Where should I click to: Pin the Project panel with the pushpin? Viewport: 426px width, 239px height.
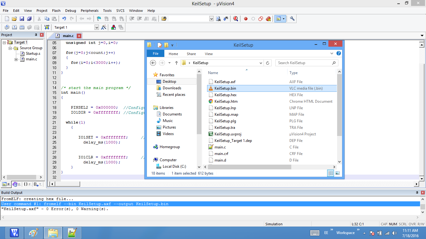[x=36, y=35]
